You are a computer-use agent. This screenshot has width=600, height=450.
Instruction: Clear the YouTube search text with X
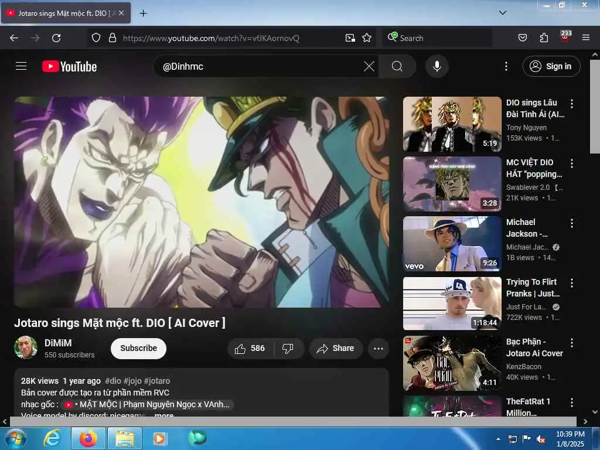(x=369, y=66)
